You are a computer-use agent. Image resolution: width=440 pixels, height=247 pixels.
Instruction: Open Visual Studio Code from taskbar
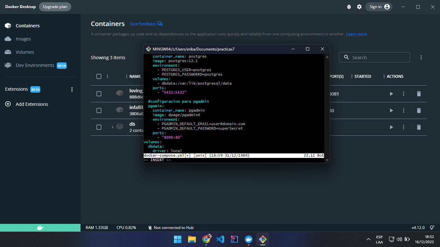click(x=220, y=239)
